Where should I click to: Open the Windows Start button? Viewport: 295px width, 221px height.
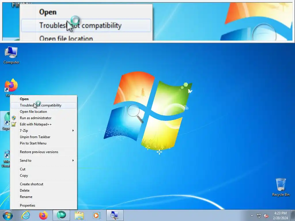click(8, 215)
